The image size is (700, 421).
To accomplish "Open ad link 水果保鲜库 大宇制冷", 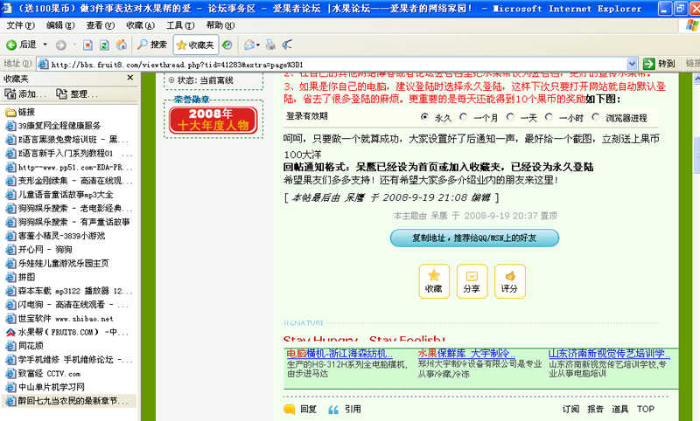I will (x=466, y=354).
